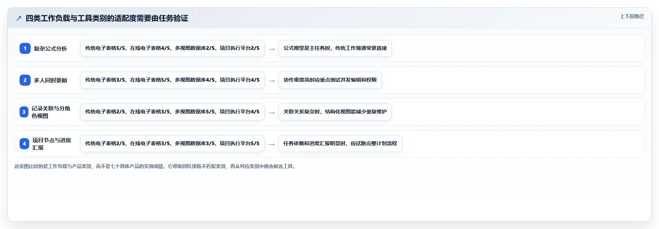Click the conclusion 协作密度高时应重点测试并发编辑和权限
This screenshot has width=659, height=229.
[x=330, y=80]
